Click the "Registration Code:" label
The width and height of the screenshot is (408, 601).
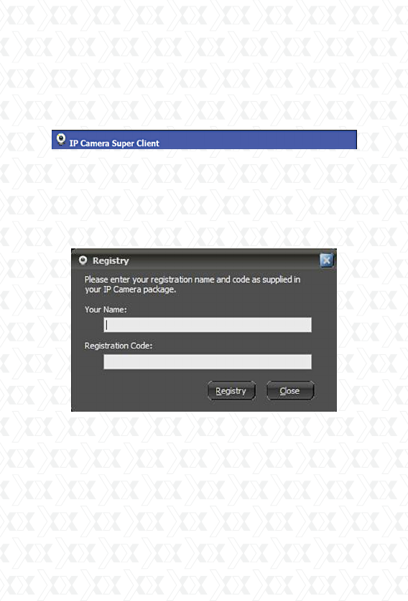(119, 346)
